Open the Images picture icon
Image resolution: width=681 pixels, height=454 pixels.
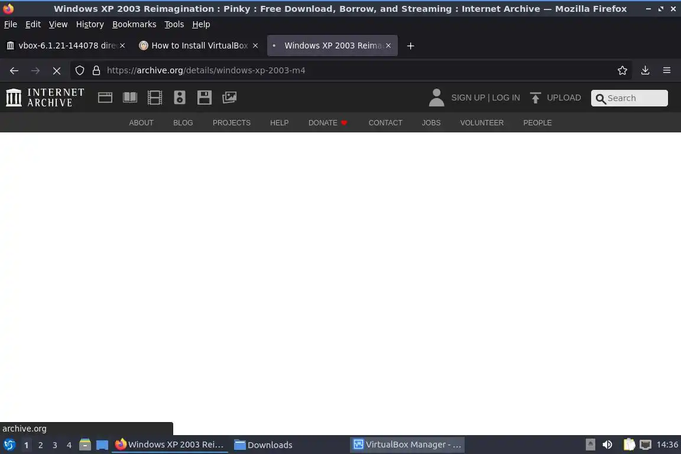229,98
